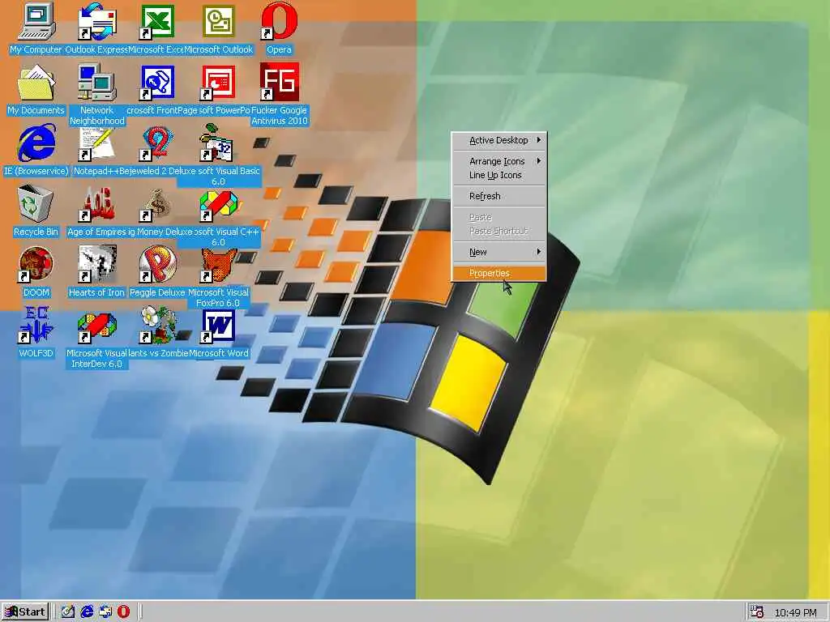Choose Line Up Icons in context menu
The image size is (830, 622).
point(499,175)
